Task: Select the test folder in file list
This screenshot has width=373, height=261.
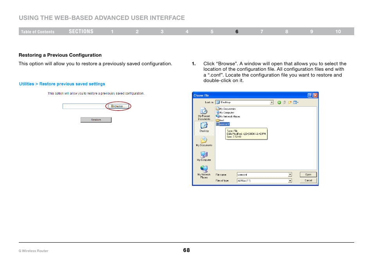Action: point(220,120)
